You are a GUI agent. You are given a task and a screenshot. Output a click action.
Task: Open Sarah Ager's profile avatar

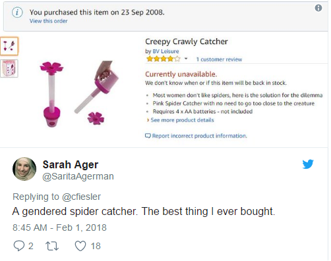(x=24, y=169)
